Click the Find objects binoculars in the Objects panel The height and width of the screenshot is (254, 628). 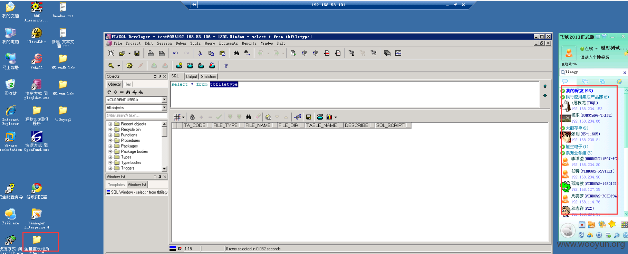tap(128, 92)
